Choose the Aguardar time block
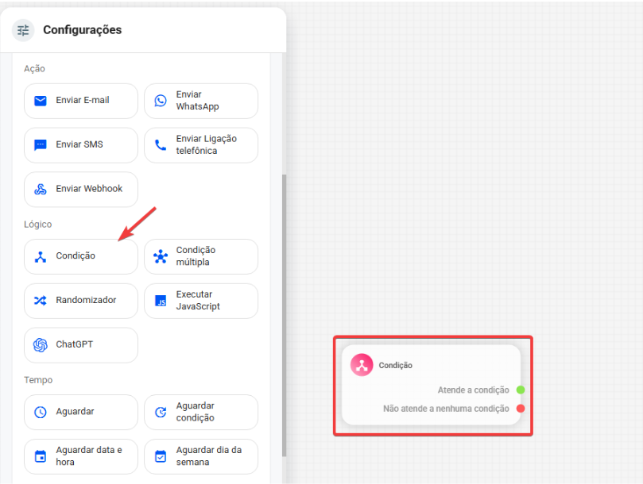The height and width of the screenshot is (484, 643). (81, 412)
